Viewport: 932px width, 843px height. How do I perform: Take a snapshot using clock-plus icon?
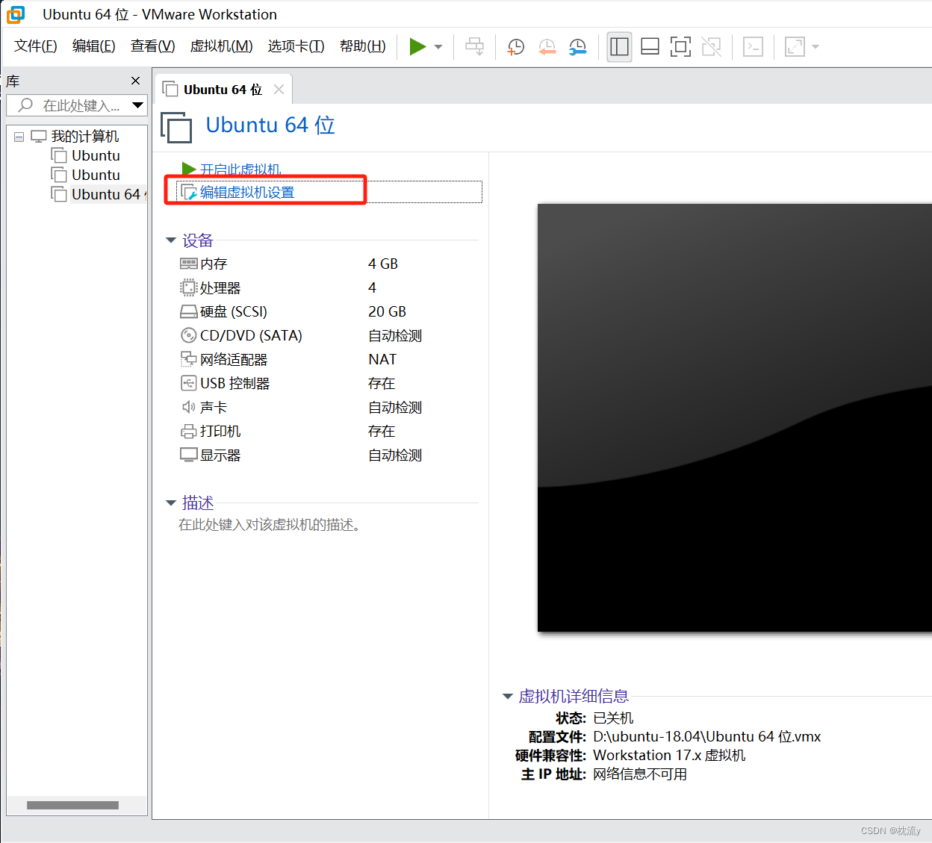click(516, 47)
